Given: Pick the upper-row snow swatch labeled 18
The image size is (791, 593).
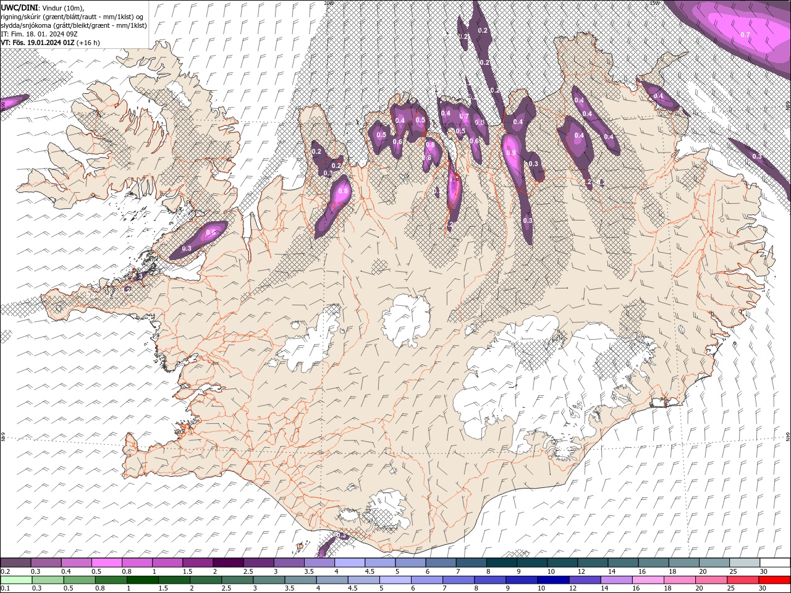Looking at the screenshot, I should click(x=683, y=563).
